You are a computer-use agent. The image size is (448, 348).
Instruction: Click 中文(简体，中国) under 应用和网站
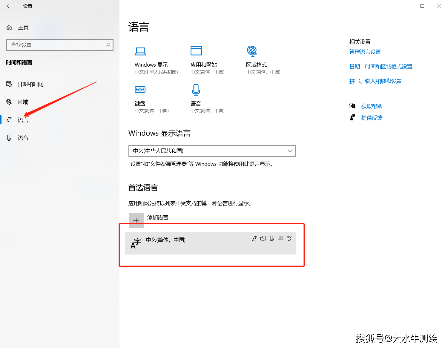(208, 72)
